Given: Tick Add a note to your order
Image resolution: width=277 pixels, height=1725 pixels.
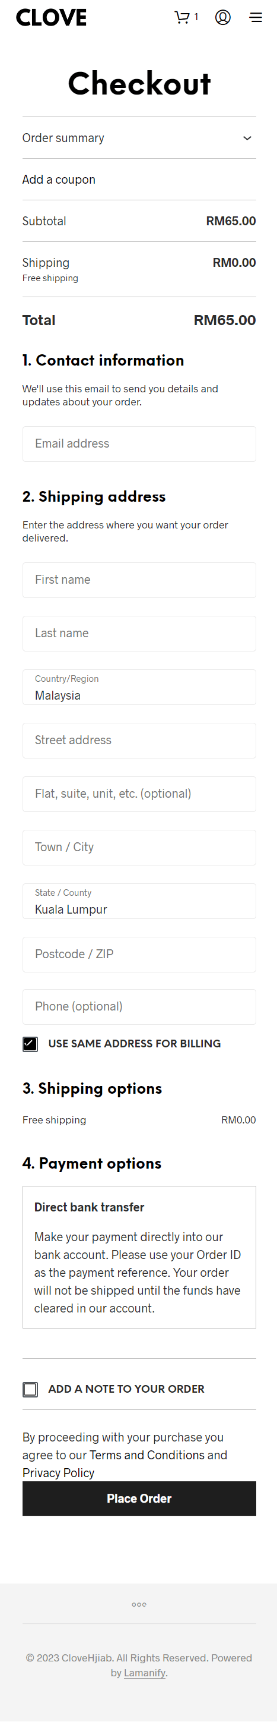Looking at the screenshot, I should (30, 1389).
